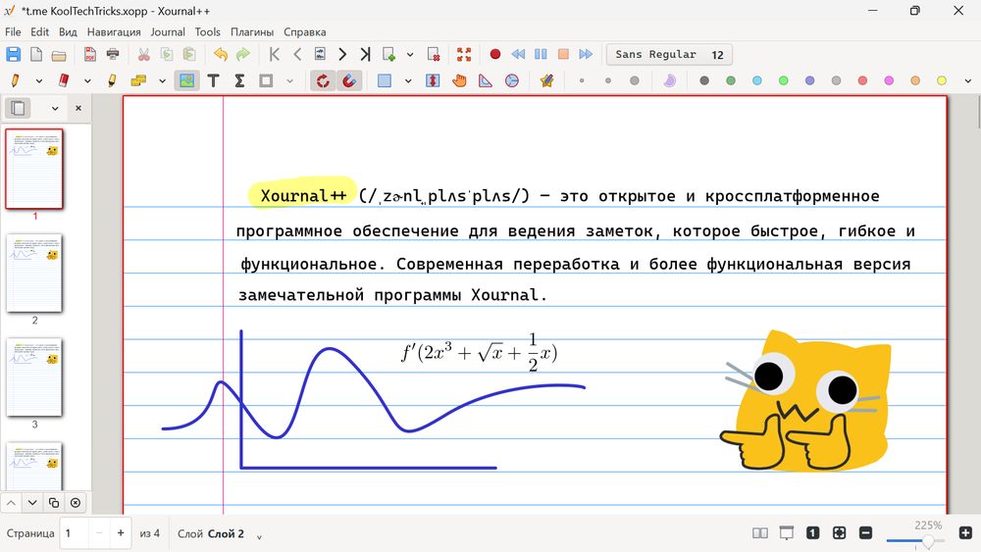Start audio recording with red button
Image resolution: width=981 pixels, height=552 pixels.
pyautogui.click(x=494, y=54)
